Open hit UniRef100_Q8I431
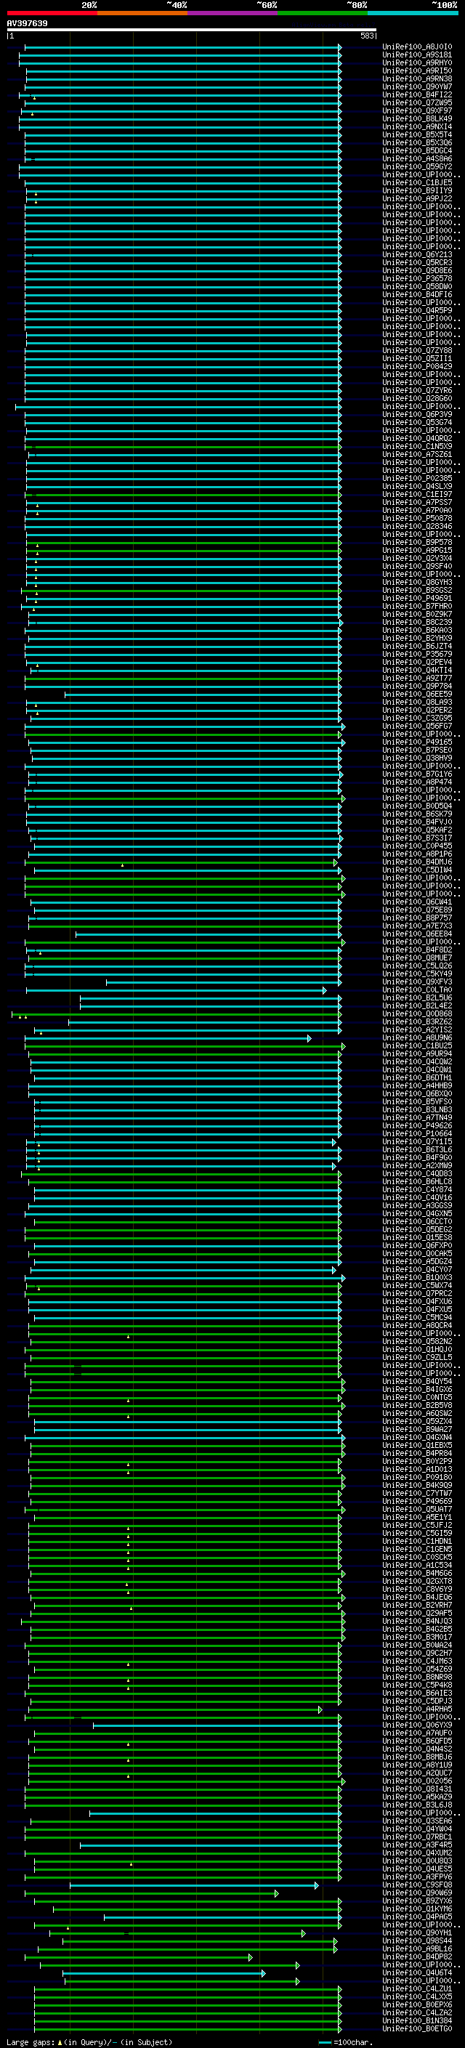465x2048 pixels. point(417,1789)
